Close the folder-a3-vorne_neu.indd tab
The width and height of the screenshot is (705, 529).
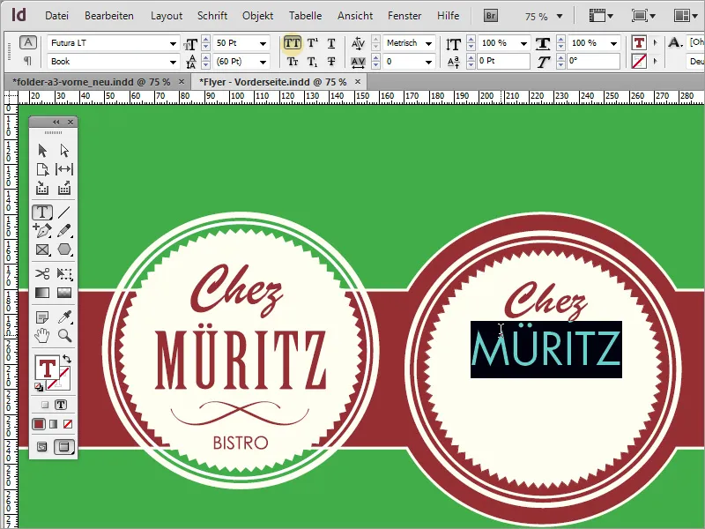point(182,81)
